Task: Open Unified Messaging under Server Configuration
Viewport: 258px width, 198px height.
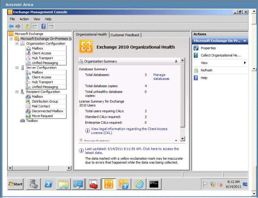Action: [45, 87]
